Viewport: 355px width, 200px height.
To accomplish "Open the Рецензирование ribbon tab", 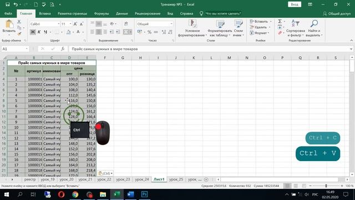I will [148, 13].
